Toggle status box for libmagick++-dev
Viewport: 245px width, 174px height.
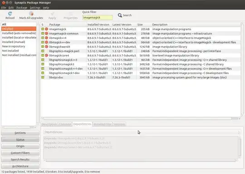43,42
